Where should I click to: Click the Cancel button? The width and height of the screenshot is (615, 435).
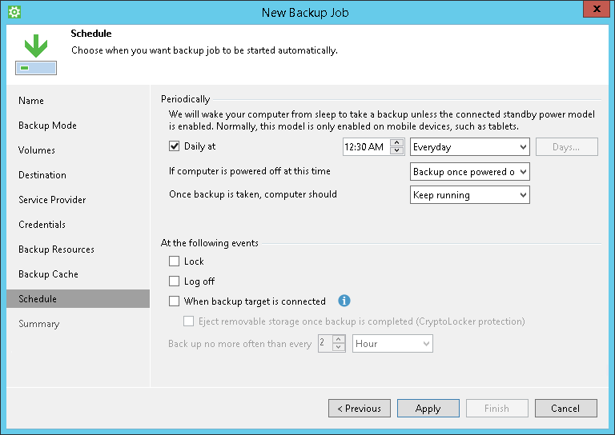click(566, 409)
